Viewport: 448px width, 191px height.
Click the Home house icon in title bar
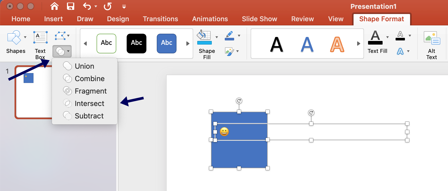pos(55,6)
